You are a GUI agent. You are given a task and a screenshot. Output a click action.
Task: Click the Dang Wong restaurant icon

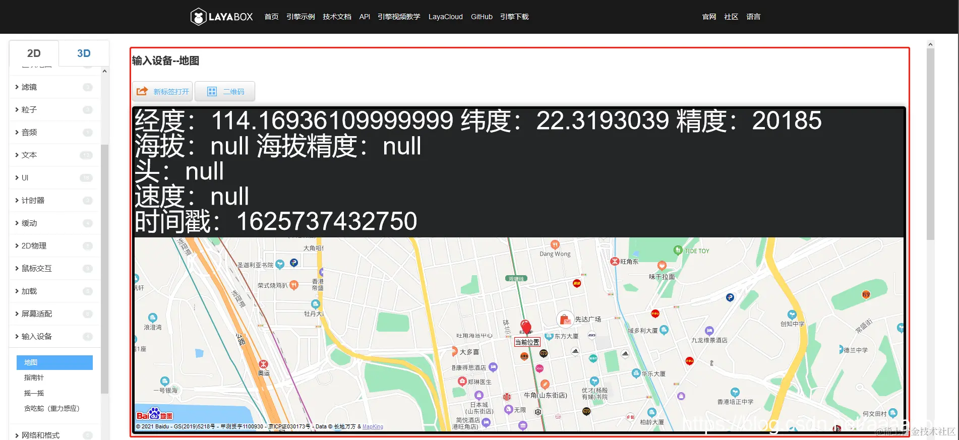pyautogui.click(x=555, y=245)
